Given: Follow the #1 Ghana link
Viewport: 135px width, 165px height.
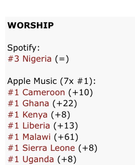Looking at the screenshot, I should pyautogui.click(x=28, y=104).
